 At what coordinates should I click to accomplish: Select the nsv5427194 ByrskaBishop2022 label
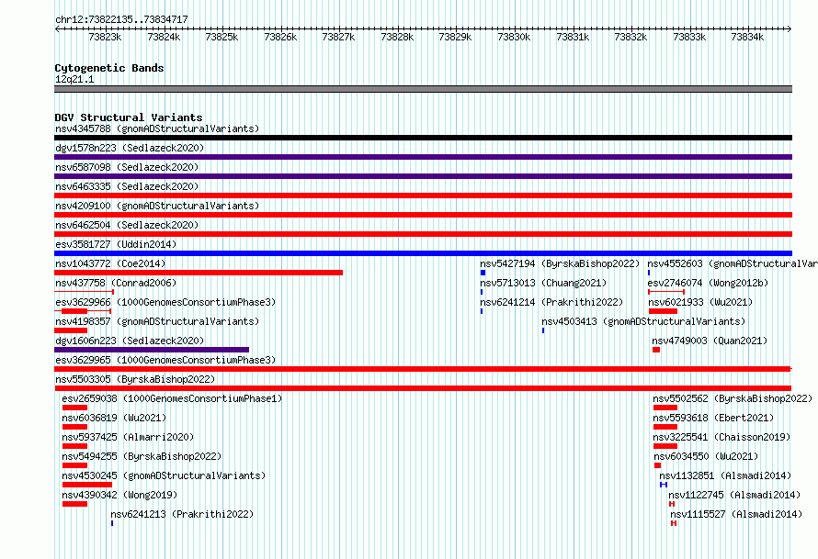coord(560,263)
